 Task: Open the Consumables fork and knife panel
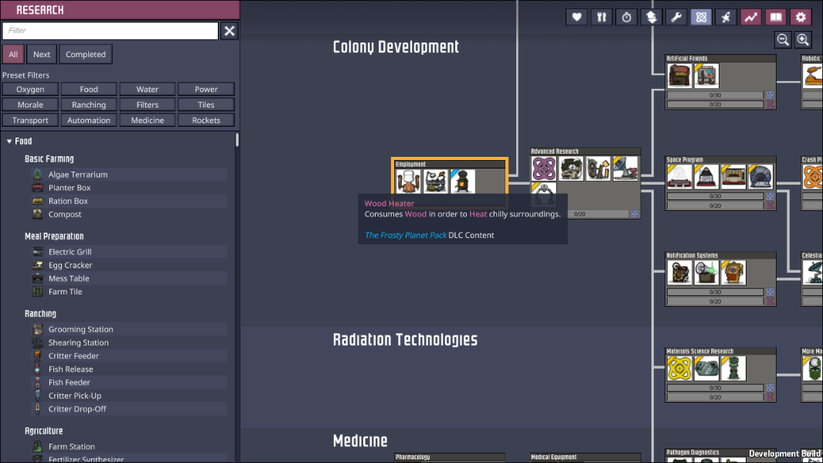coord(601,17)
